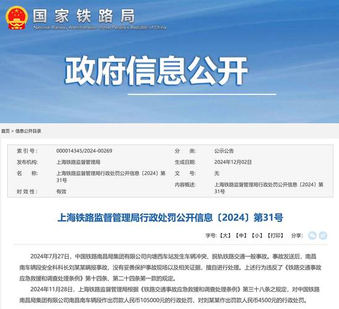Click the 生成日期 label

pos(185,162)
